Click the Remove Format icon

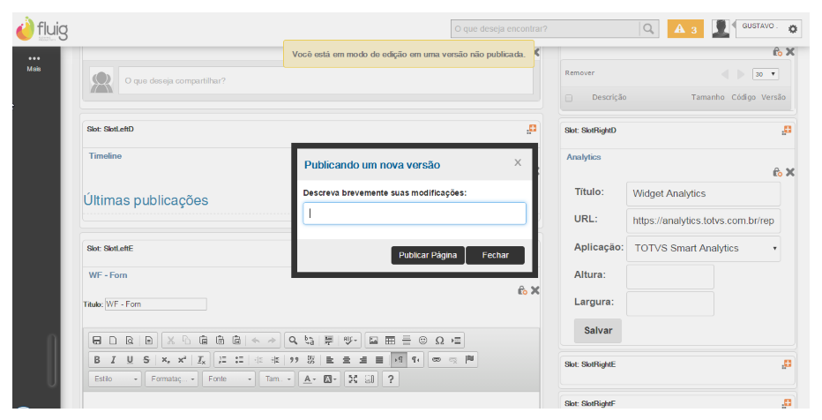(x=201, y=360)
